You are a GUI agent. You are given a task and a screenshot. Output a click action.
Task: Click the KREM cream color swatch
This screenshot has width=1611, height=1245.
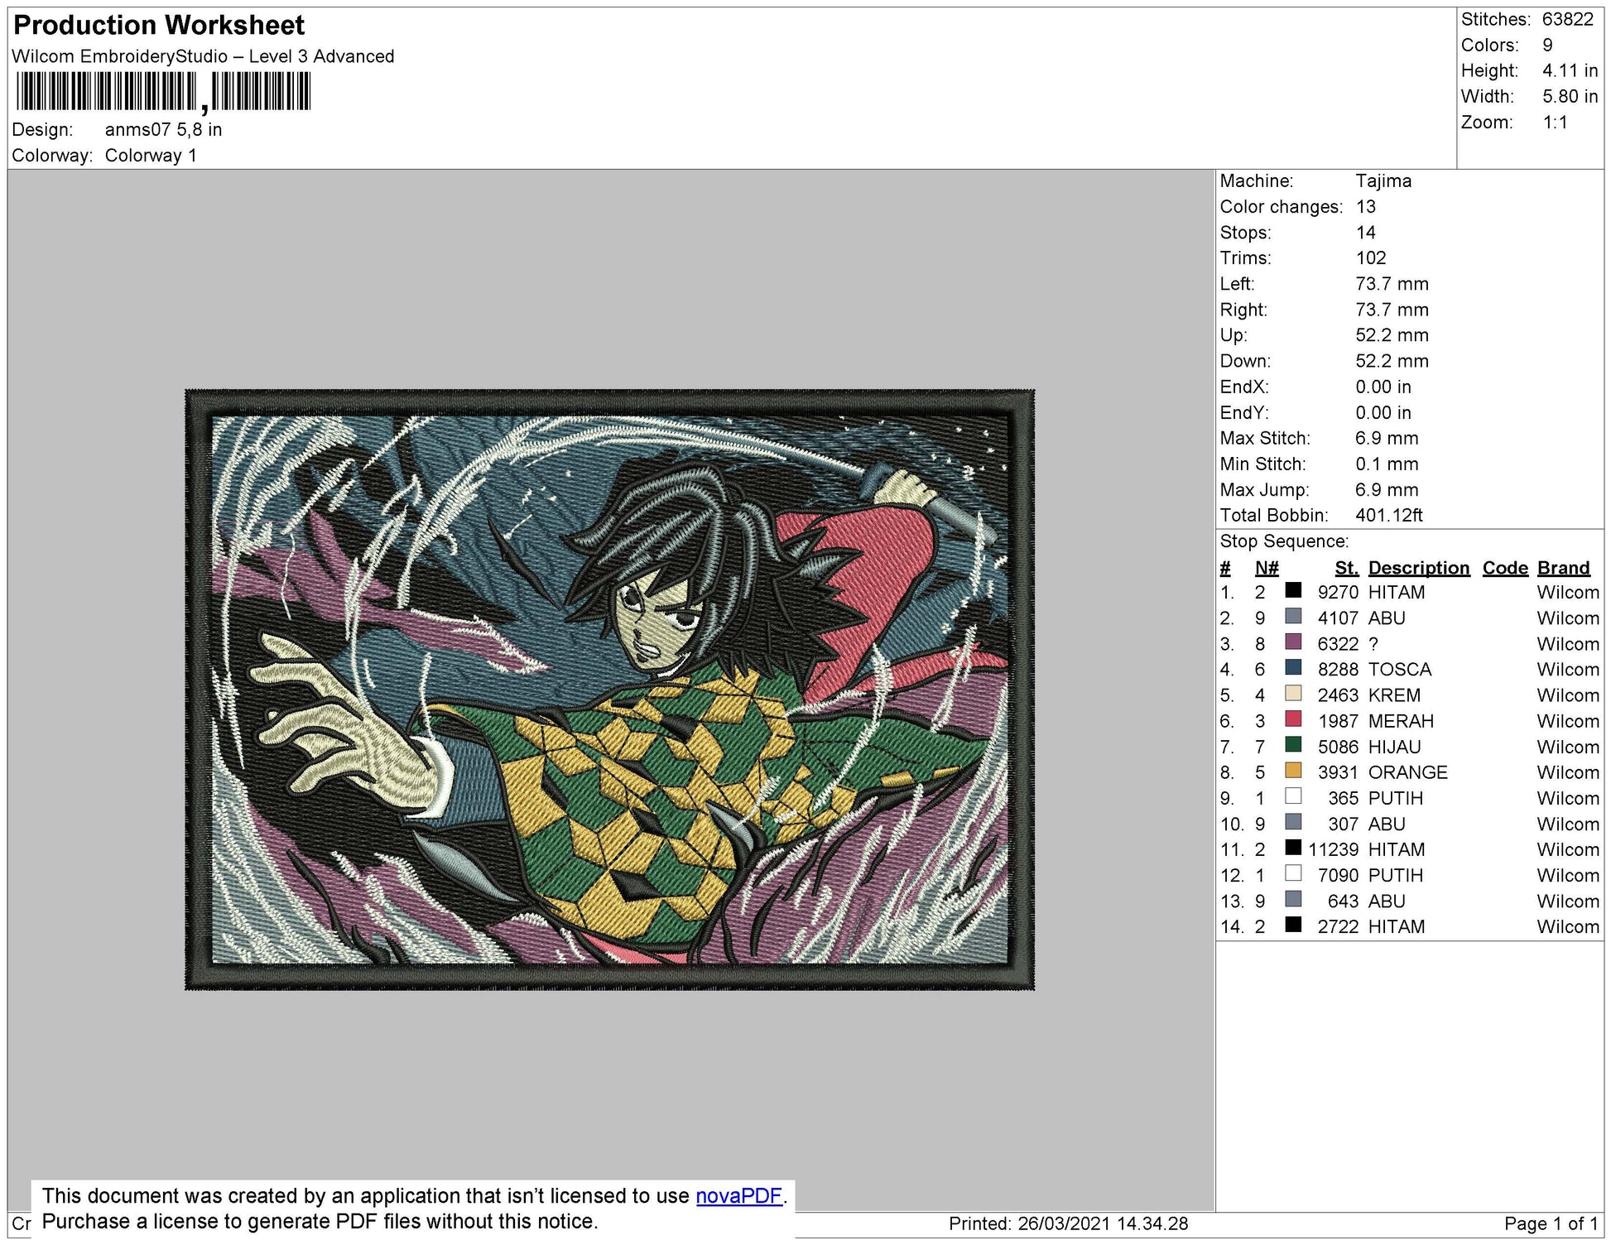tap(1293, 694)
